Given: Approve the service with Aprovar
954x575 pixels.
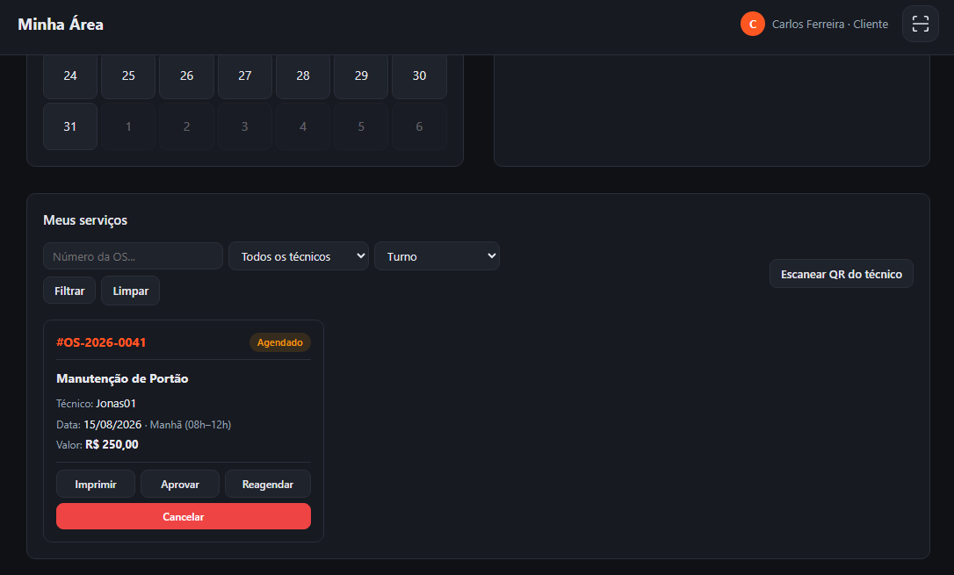Looking at the screenshot, I should point(180,484).
